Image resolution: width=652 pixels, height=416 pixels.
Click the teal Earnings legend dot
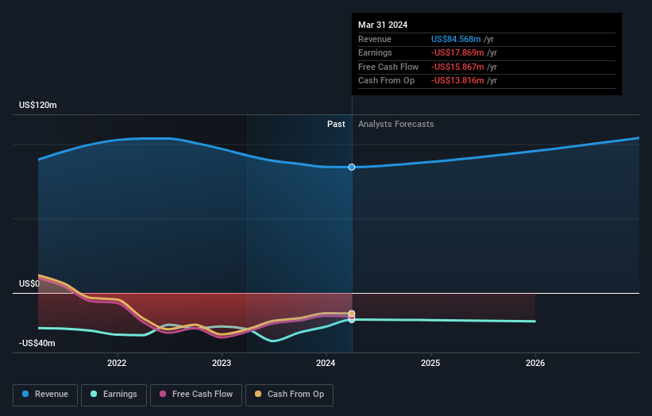pos(94,394)
